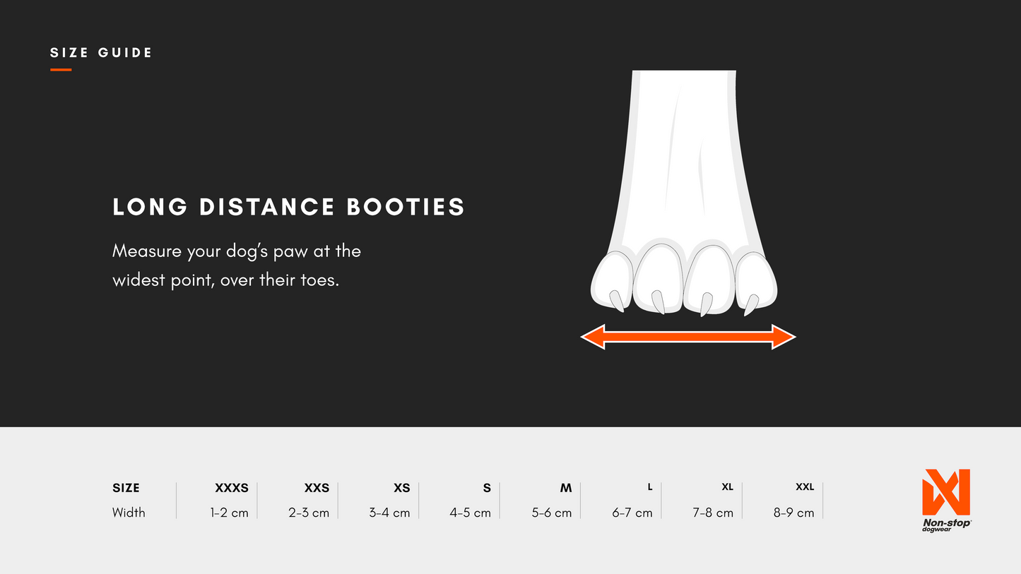Click the 6-7 cm width value
Screen dimensions: 1021x574
[632, 513]
